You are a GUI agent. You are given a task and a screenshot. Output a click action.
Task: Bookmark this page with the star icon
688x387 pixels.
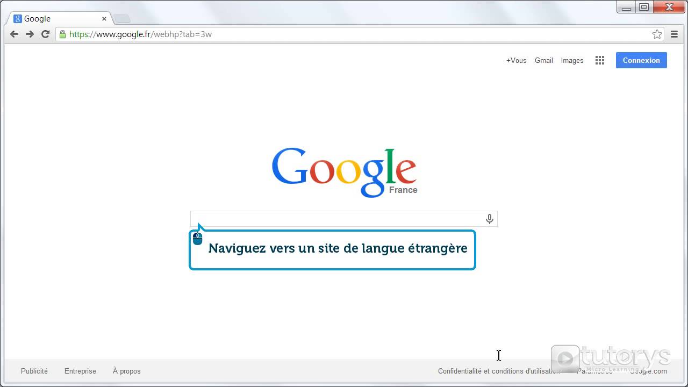pos(657,34)
